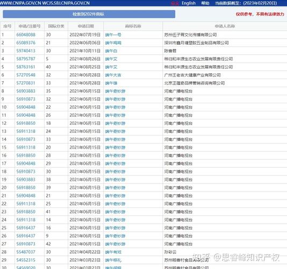Open trademark name in row 5 (58763161)
Screen dimensions: 287x269
pos(111,67)
